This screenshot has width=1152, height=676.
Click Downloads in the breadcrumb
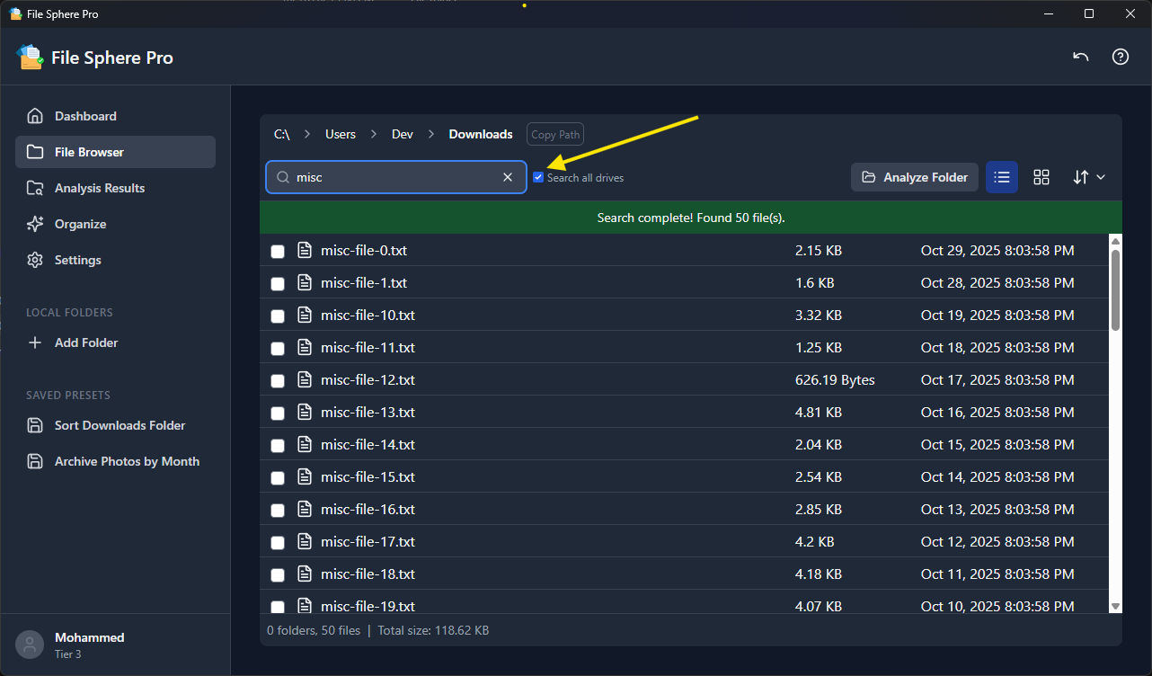[x=481, y=134]
